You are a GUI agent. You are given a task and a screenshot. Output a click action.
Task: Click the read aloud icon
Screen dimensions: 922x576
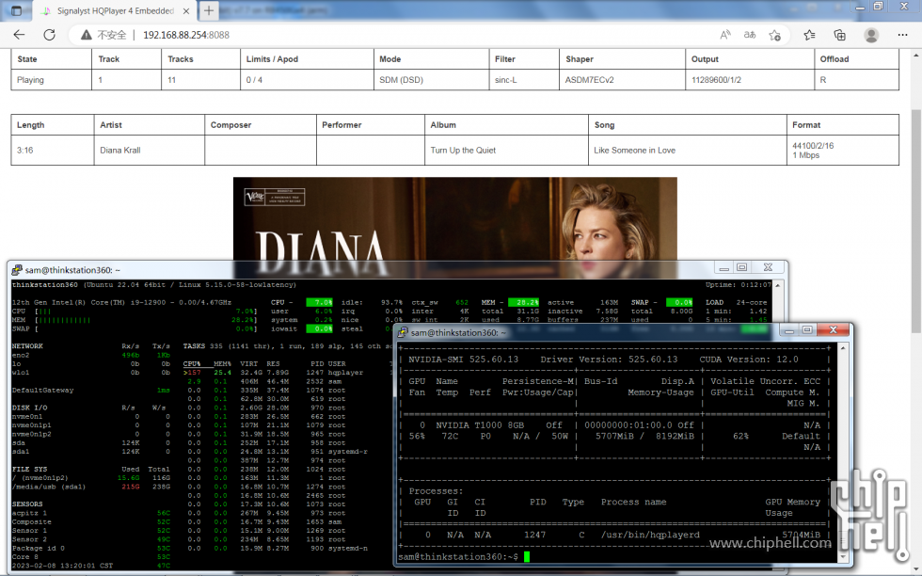[x=725, y=35]
